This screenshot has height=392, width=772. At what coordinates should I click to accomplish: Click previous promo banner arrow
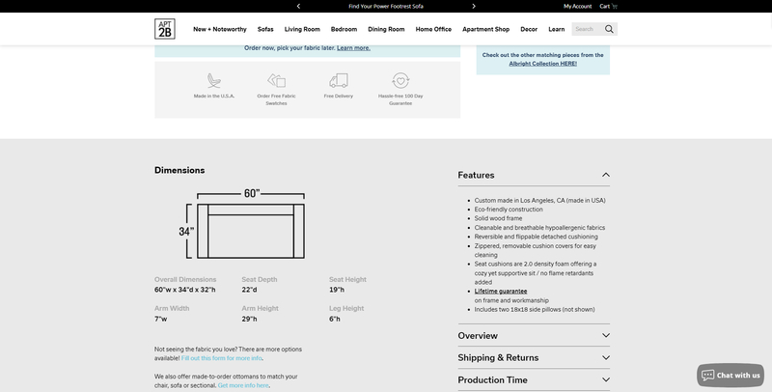point(298,6)
